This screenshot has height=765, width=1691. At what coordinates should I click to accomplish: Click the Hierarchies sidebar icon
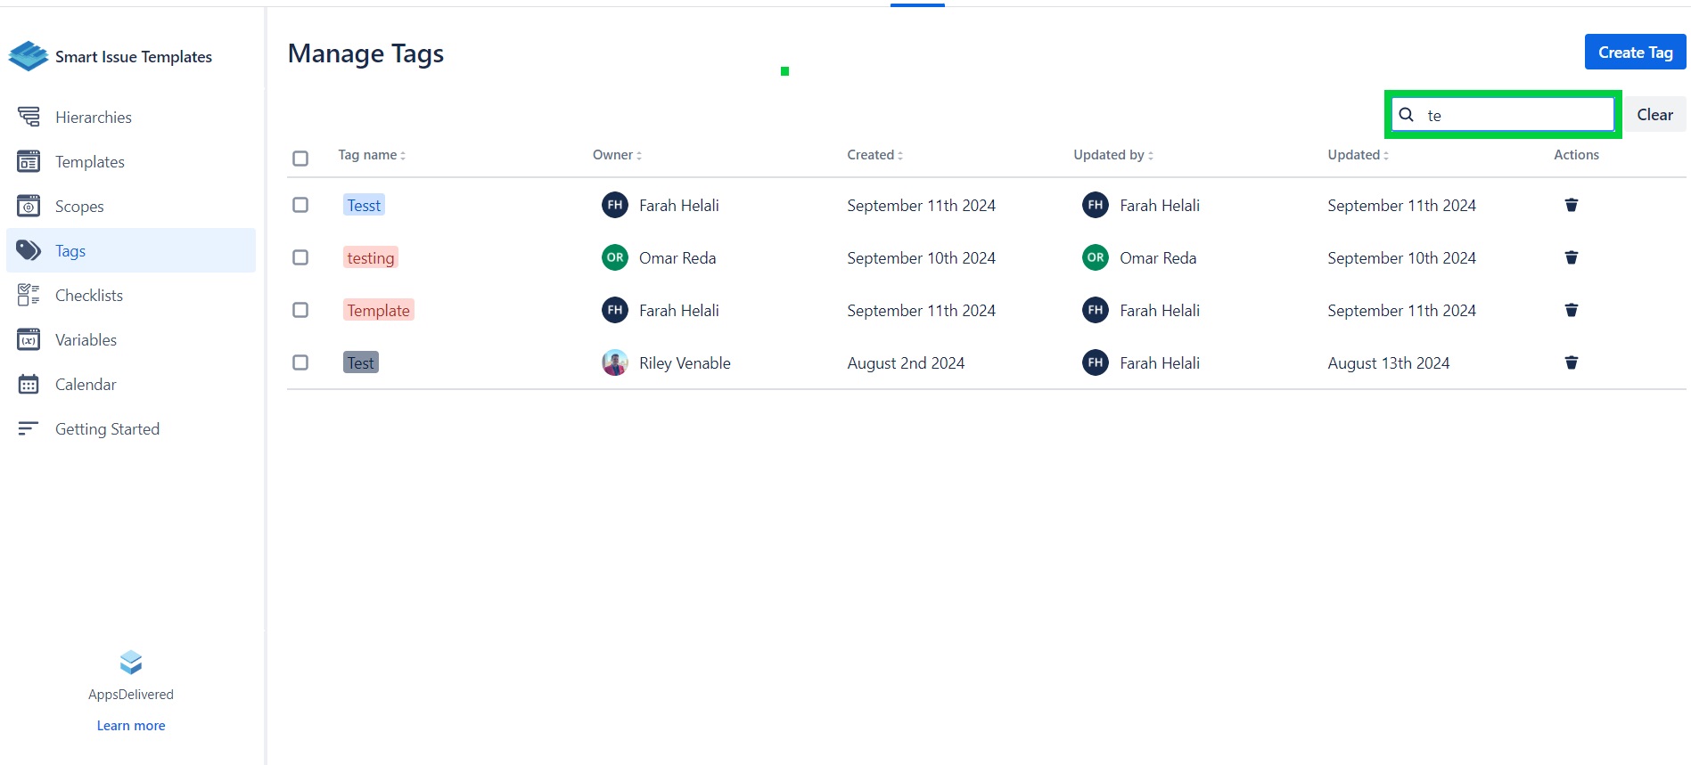(x=29, y=117)
